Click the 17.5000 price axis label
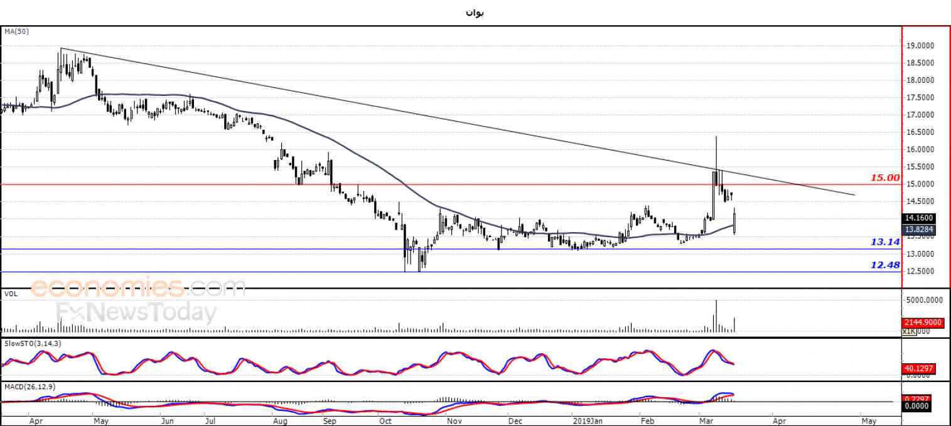Screen dimensions: 951x426 (x=919, y=97)
